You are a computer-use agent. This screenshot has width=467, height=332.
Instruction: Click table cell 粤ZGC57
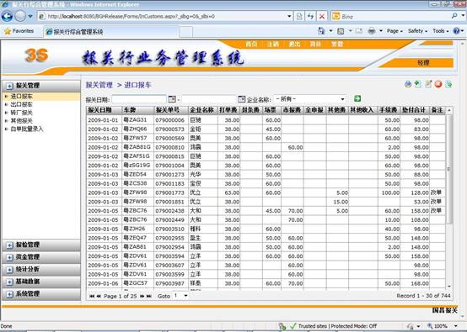tap(138, 283)
